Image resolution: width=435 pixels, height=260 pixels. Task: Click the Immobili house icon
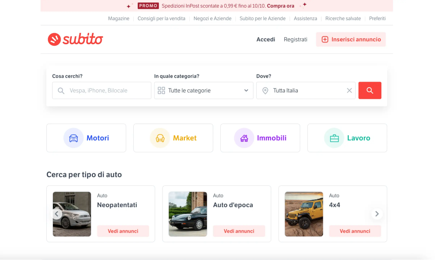click(x=244, y=138)
